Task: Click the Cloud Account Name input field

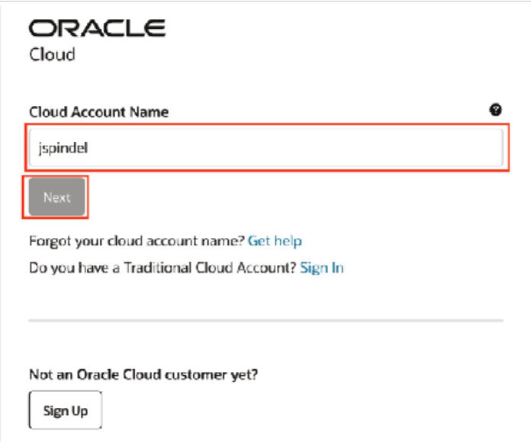Action: (x=265, y=148)
